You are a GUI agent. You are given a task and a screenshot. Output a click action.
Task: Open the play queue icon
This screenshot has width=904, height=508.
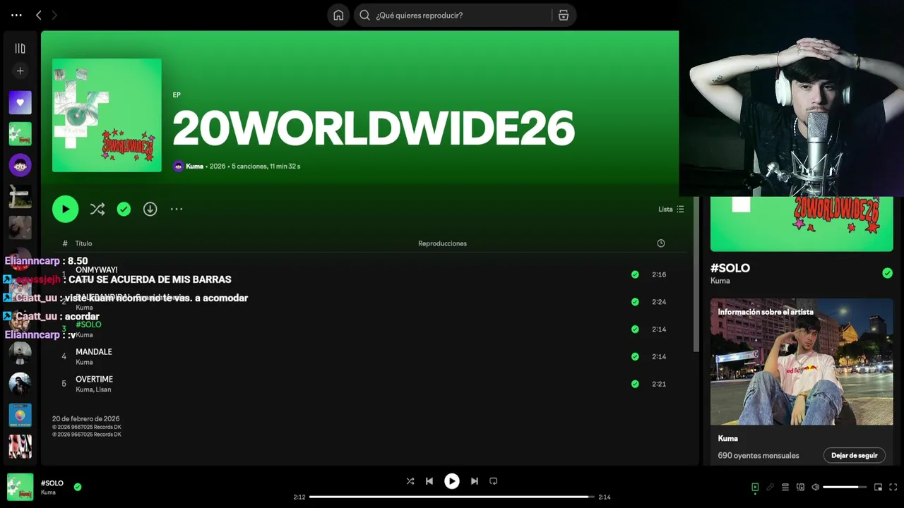(785, 487)
